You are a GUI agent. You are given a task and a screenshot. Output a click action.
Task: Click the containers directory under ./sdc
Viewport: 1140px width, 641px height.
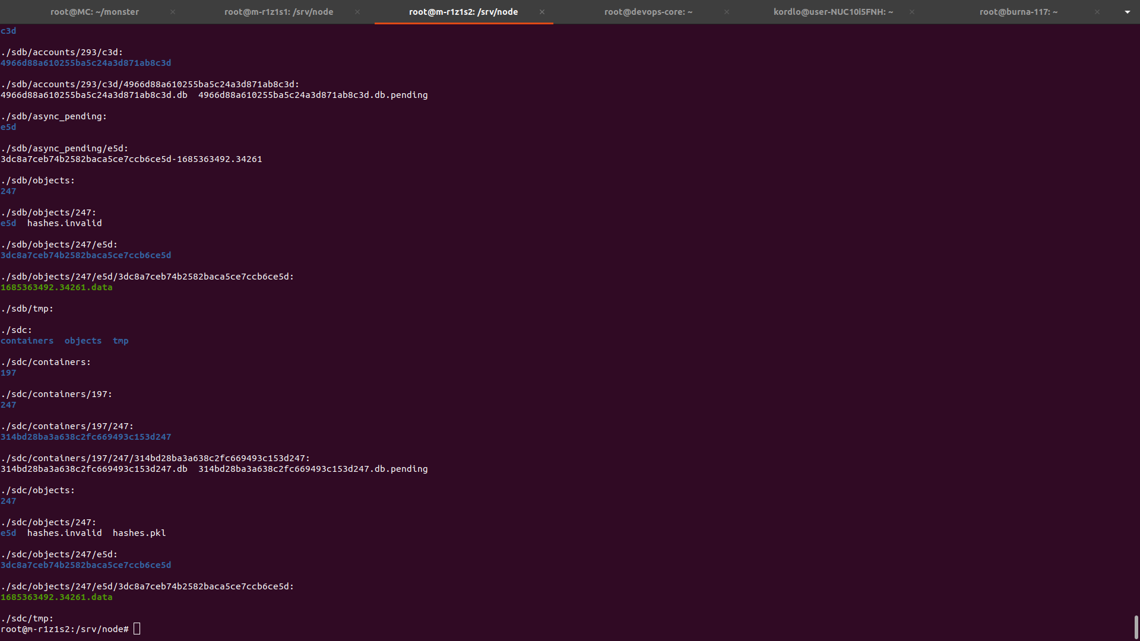pyautogui.click(x=27, y=341)
